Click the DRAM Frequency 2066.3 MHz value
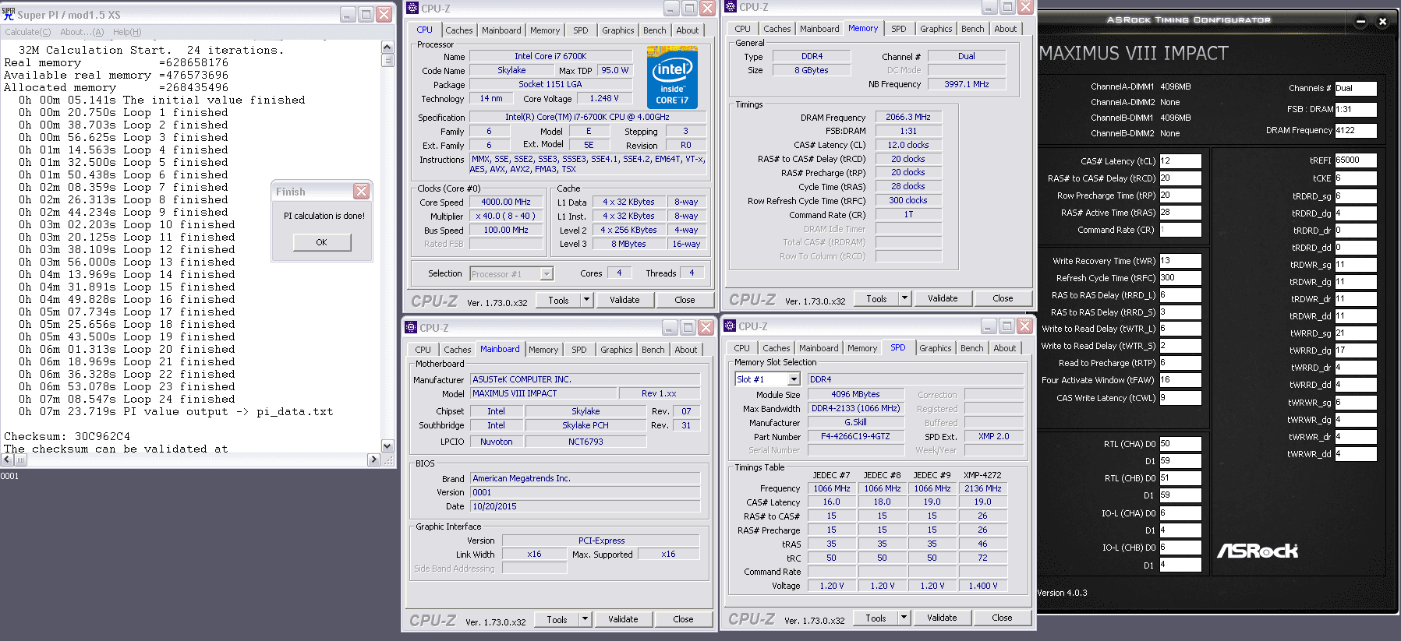The image size is (1401, 641). [908, 117]
